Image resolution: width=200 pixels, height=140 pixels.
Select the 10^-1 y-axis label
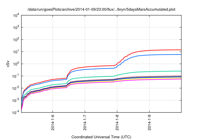[16, 76]
